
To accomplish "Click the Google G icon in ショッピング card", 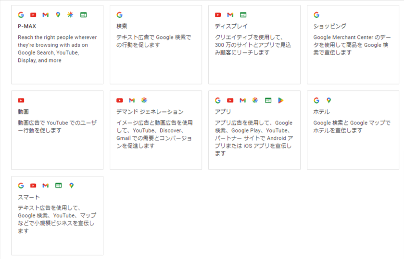I will coord(316,15).
